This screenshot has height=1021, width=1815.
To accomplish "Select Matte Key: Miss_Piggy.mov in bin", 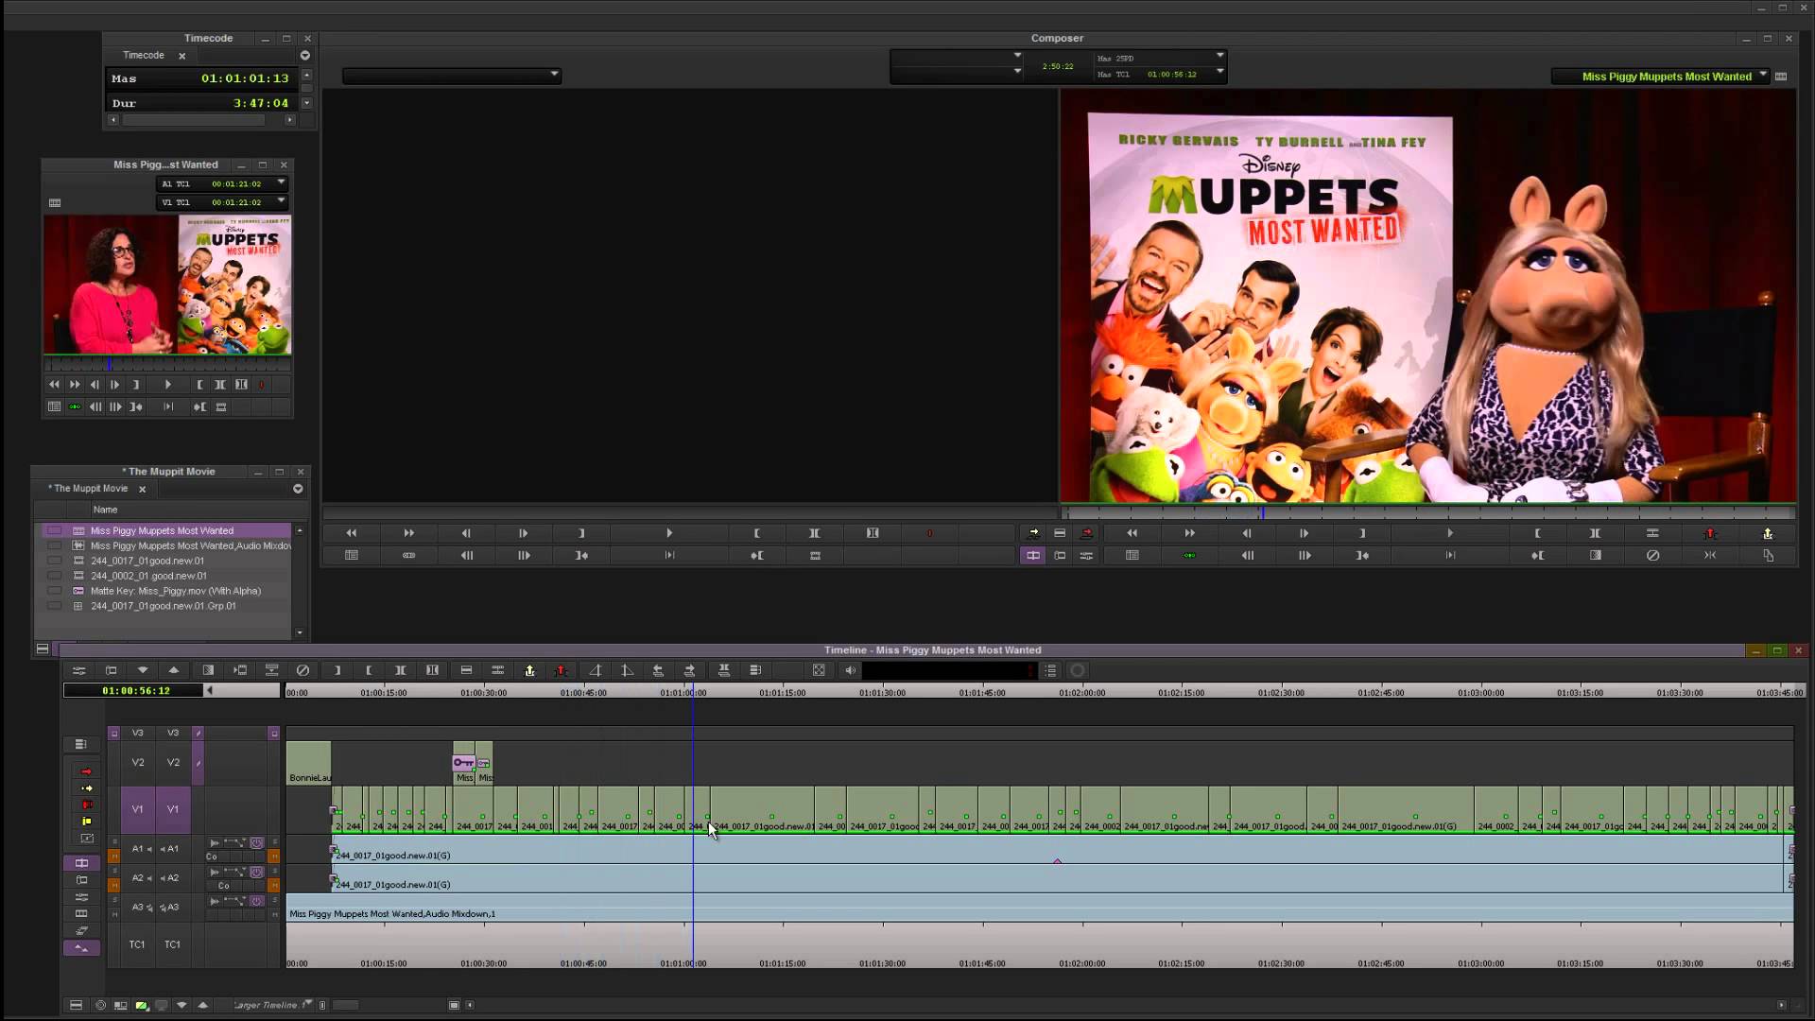I will pos(166,591).
